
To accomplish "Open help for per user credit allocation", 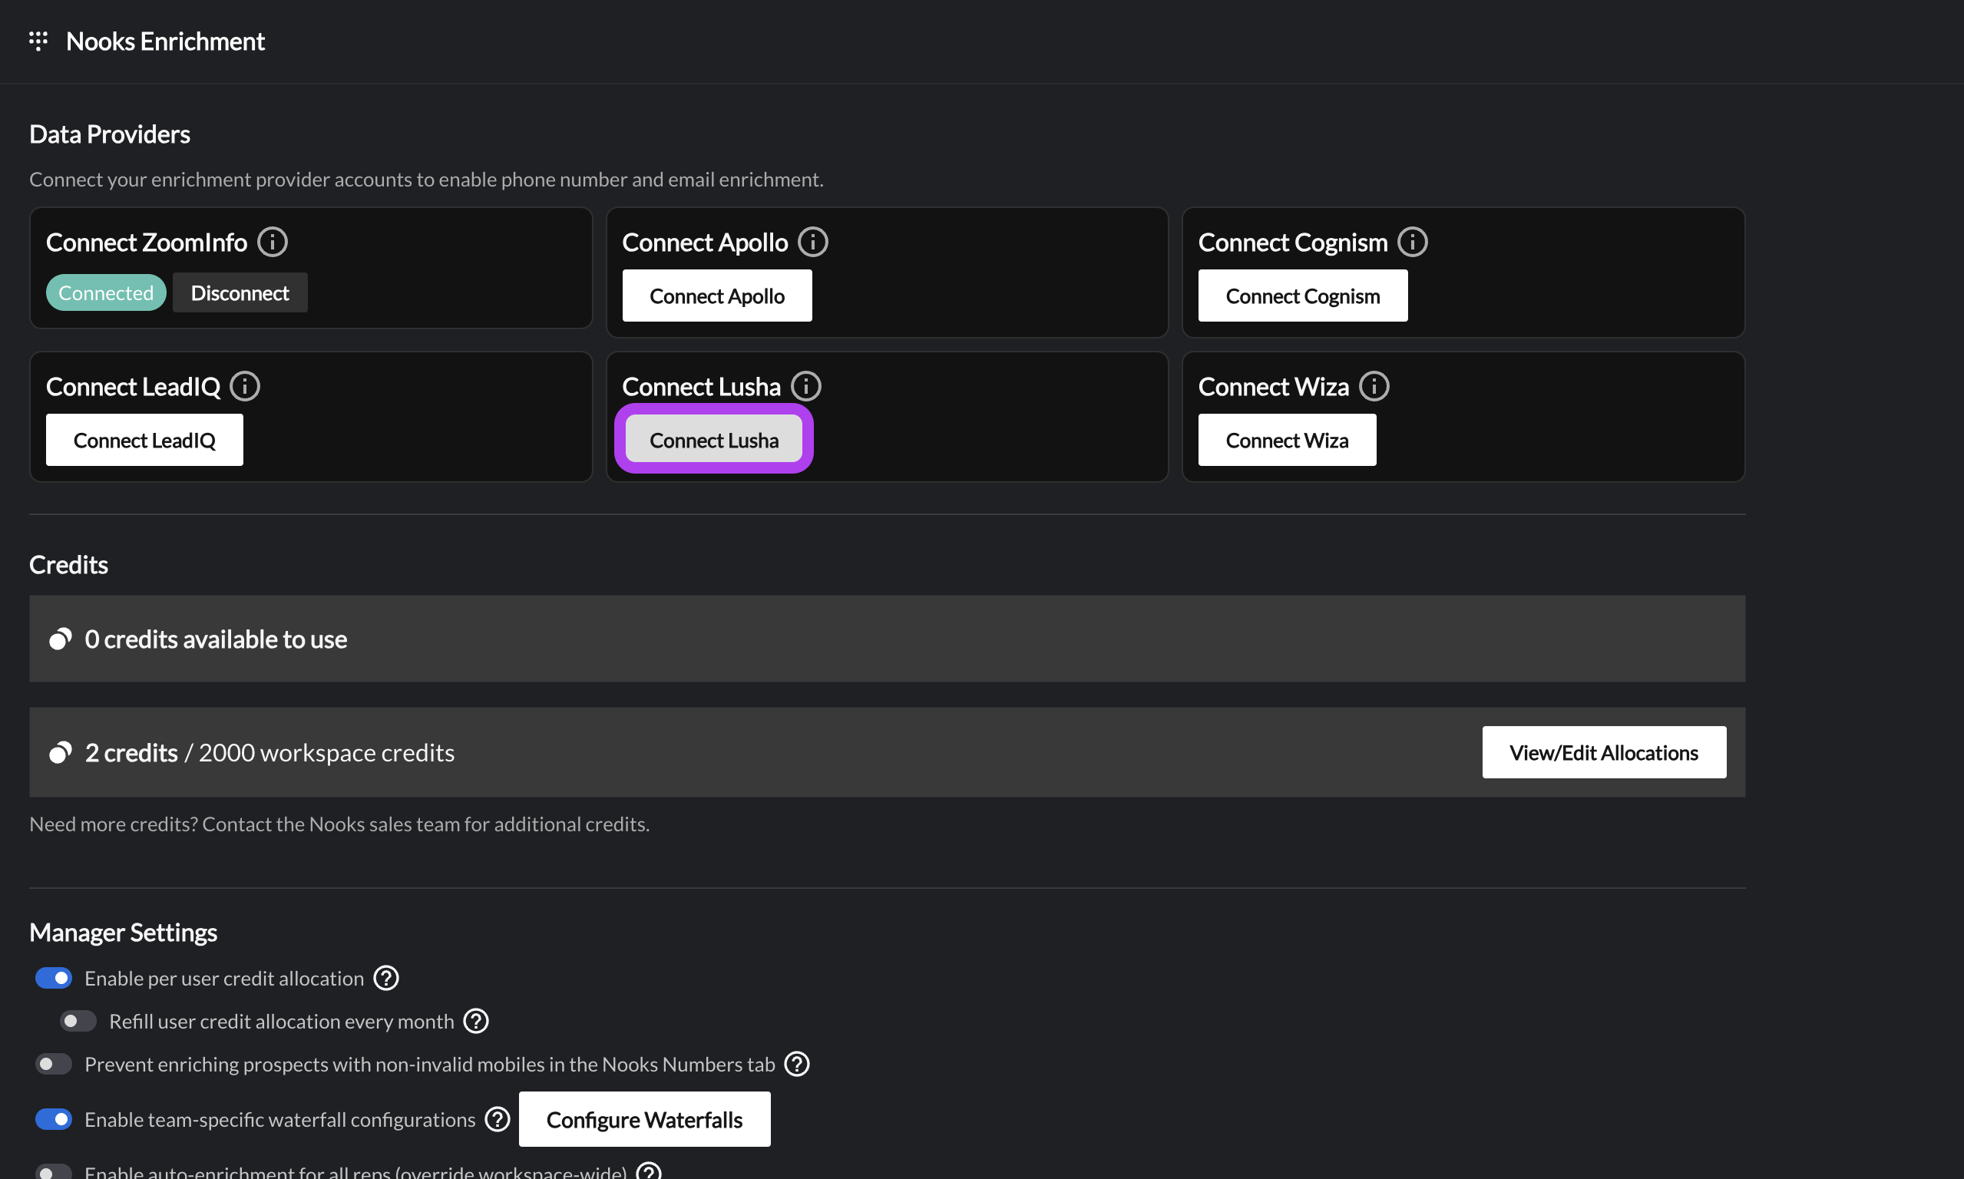I will pos(386,978).
